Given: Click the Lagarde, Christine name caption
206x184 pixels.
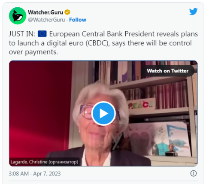Looking at the screenshot, I should (x=44, y=162).
